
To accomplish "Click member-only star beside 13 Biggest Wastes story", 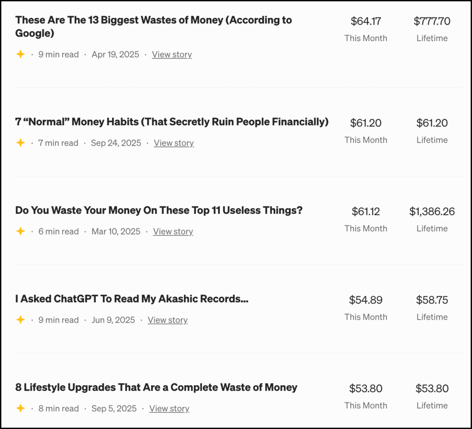I will (x=20, y=54).
